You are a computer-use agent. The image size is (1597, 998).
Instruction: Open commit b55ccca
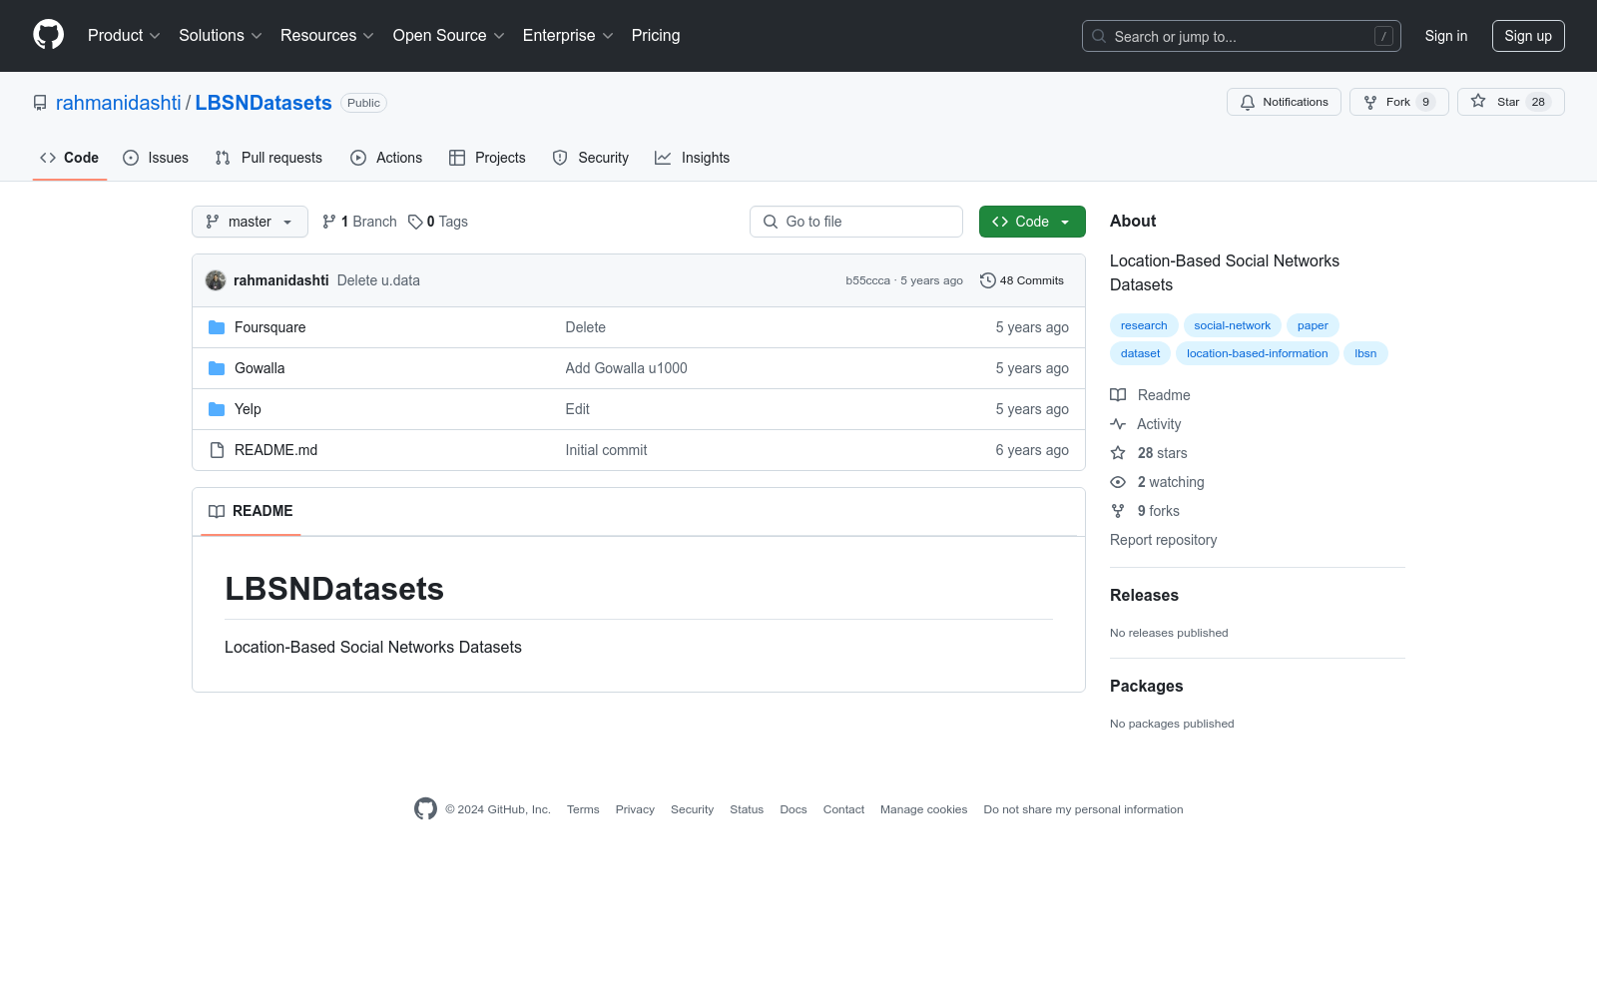coord(867,280)
